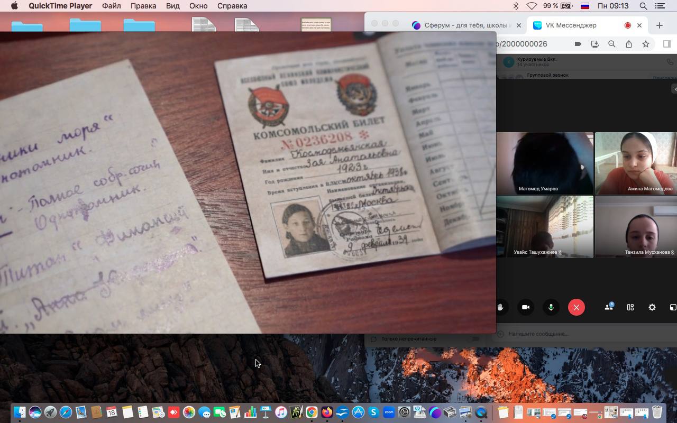
Task: Bookmark this page with the star icon
Action: 646,44
